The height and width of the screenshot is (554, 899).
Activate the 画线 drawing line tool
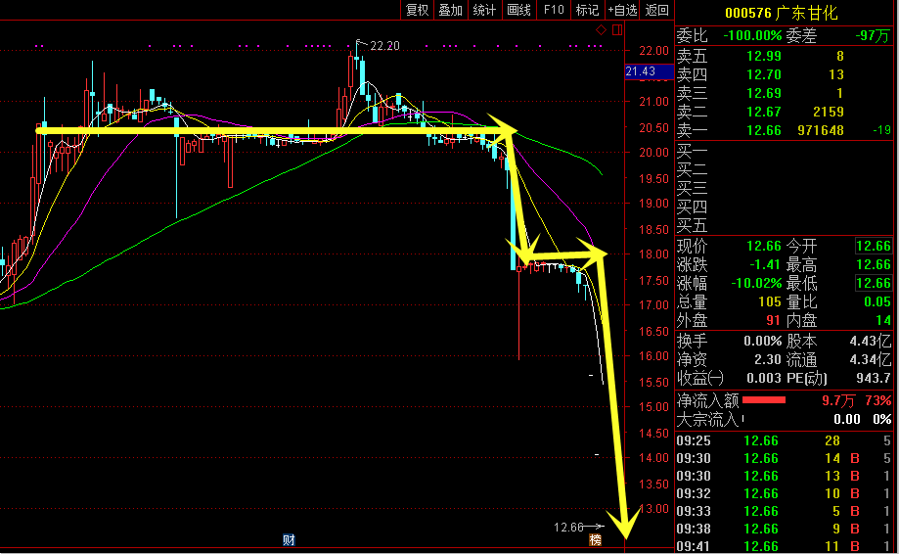pos(518,10)
